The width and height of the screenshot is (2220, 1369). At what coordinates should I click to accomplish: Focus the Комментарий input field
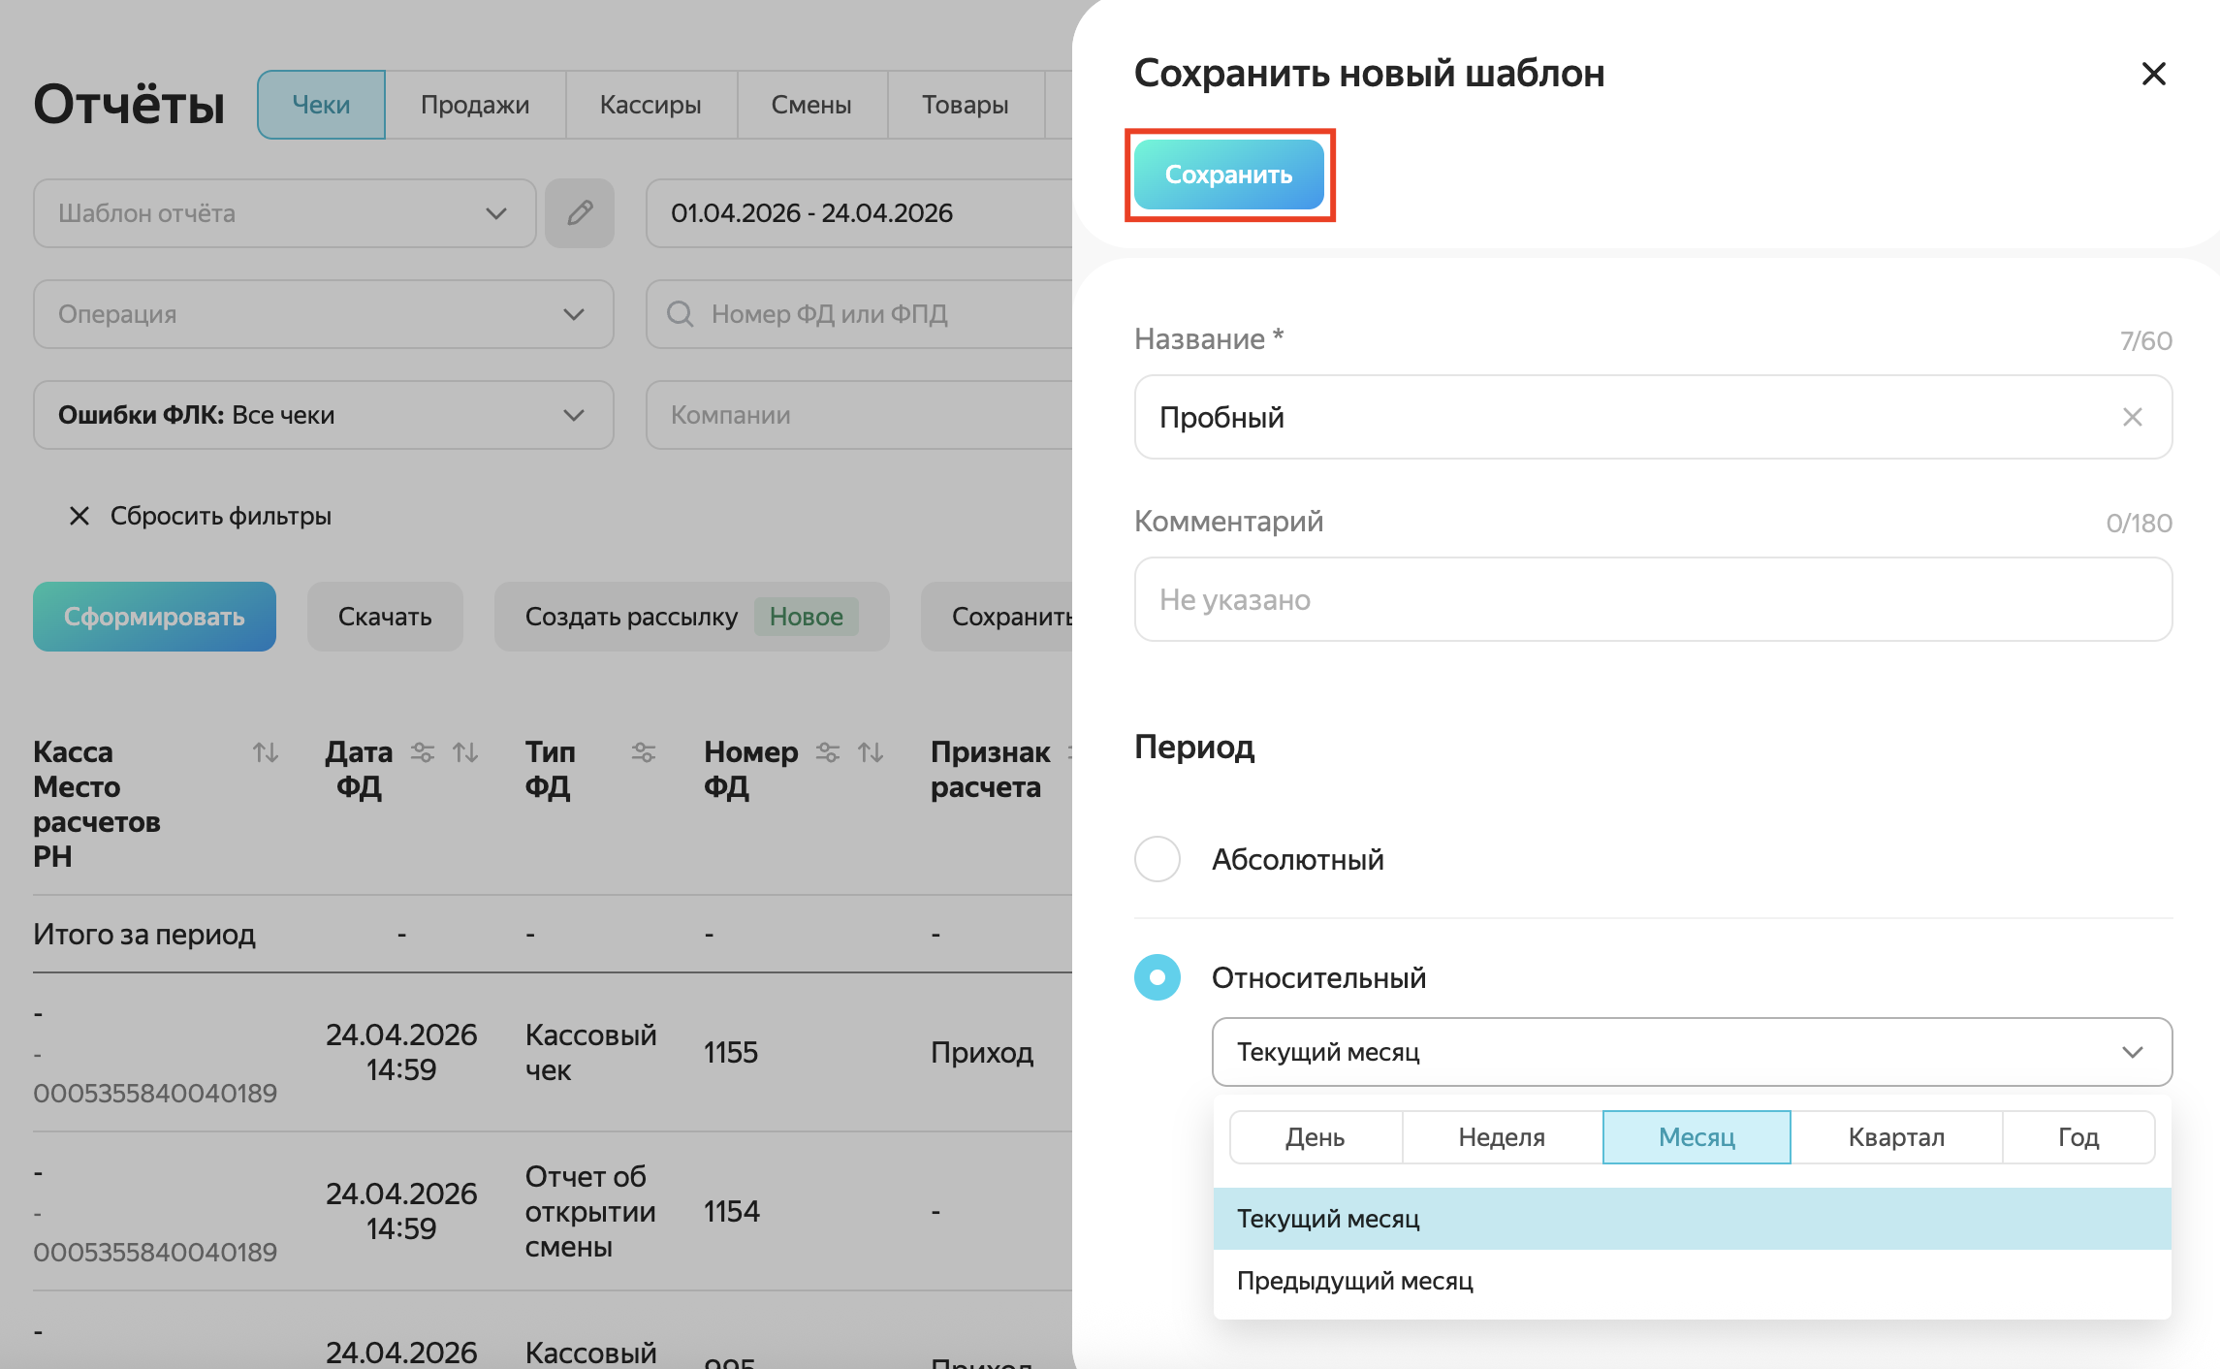tap(1653, 599)
